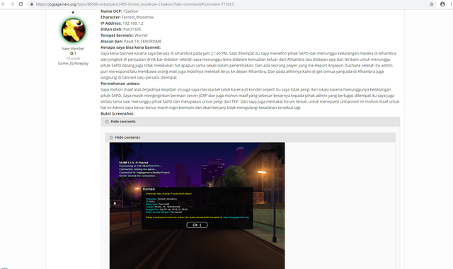Click the Ok button in banned dialog

coord(197,225)
